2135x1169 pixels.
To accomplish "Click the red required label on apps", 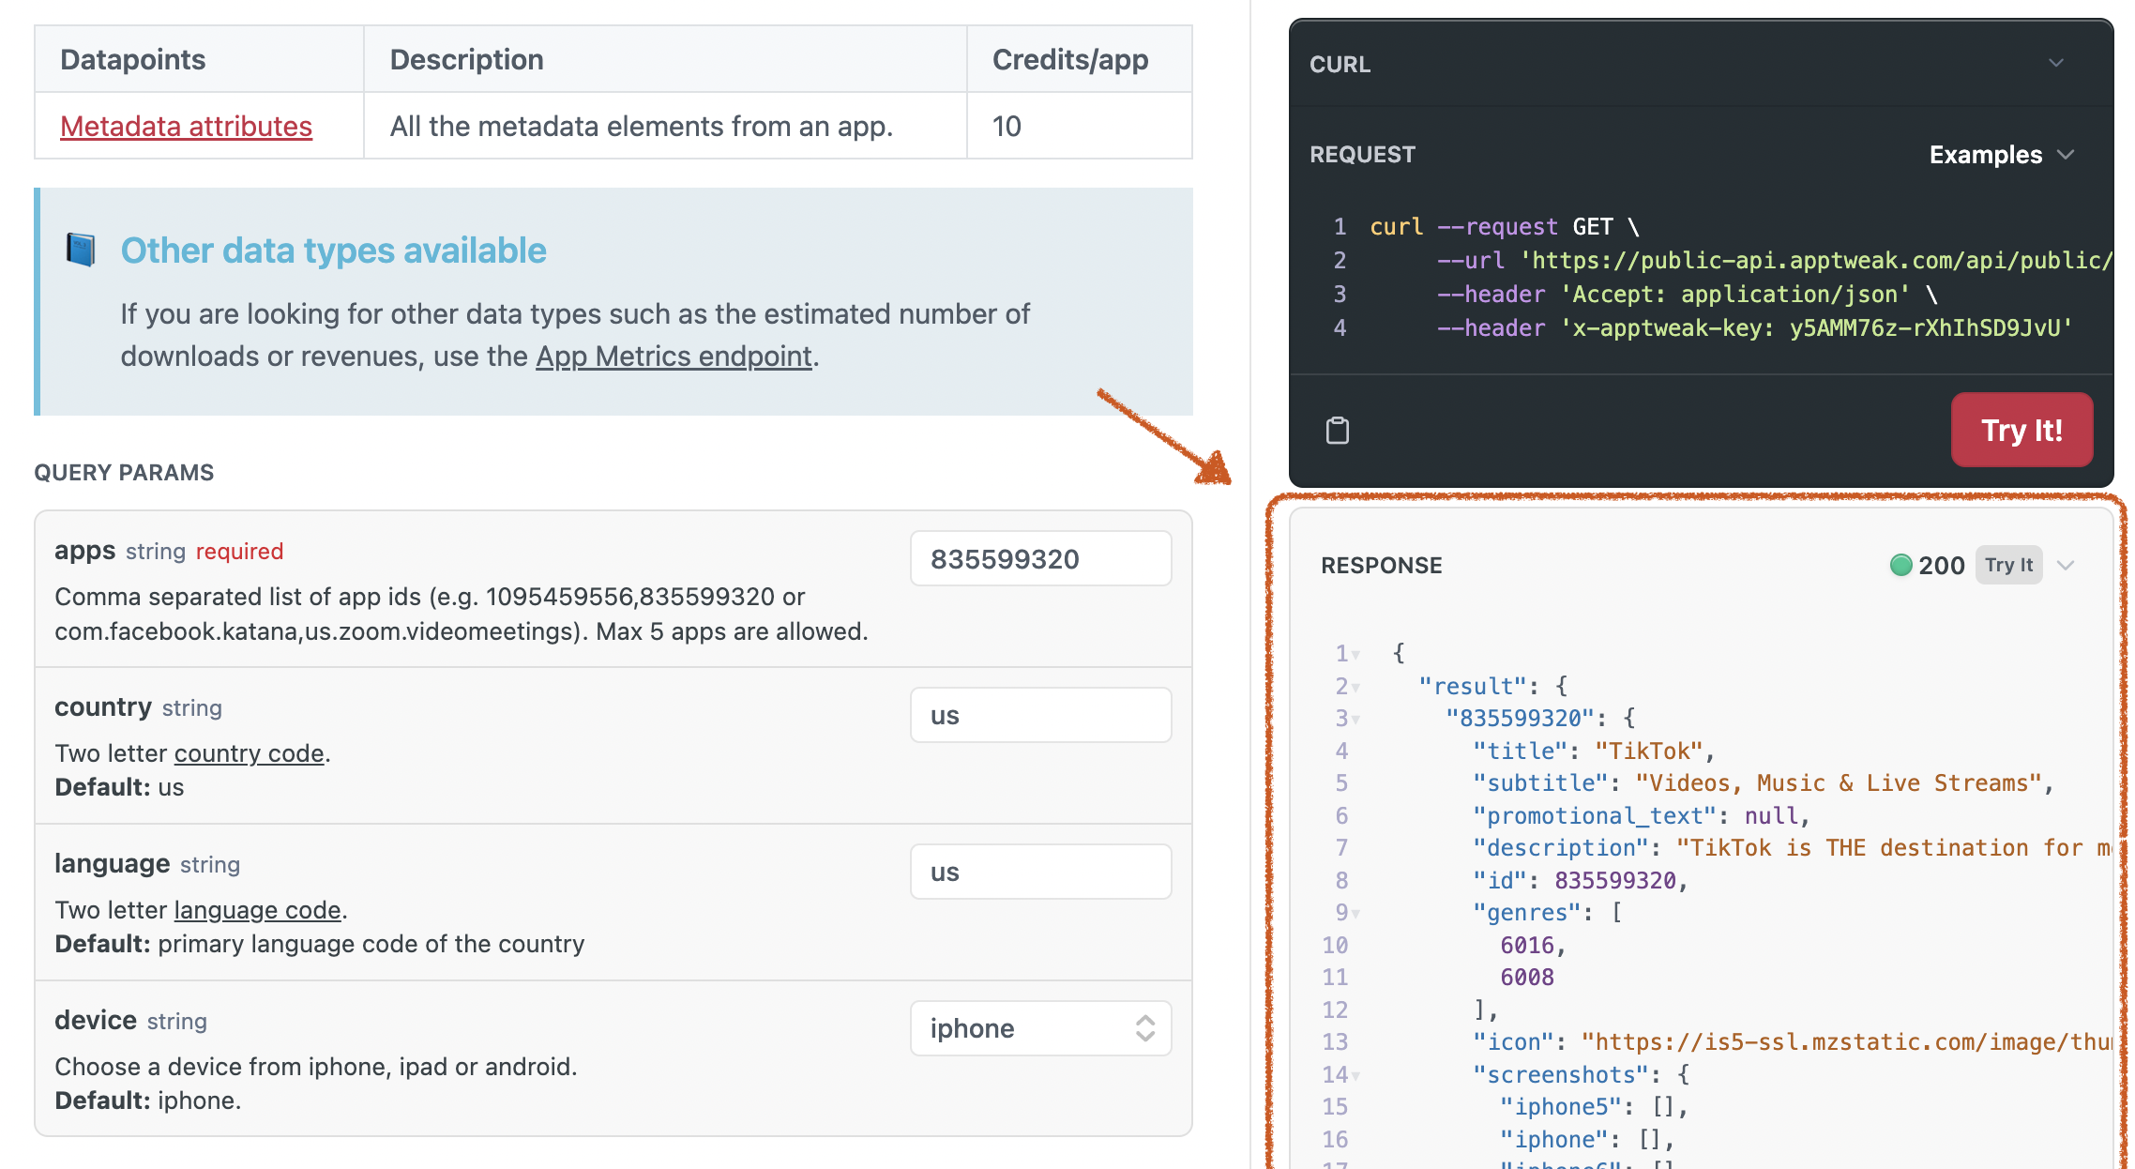I will click(x=239, y=551).
